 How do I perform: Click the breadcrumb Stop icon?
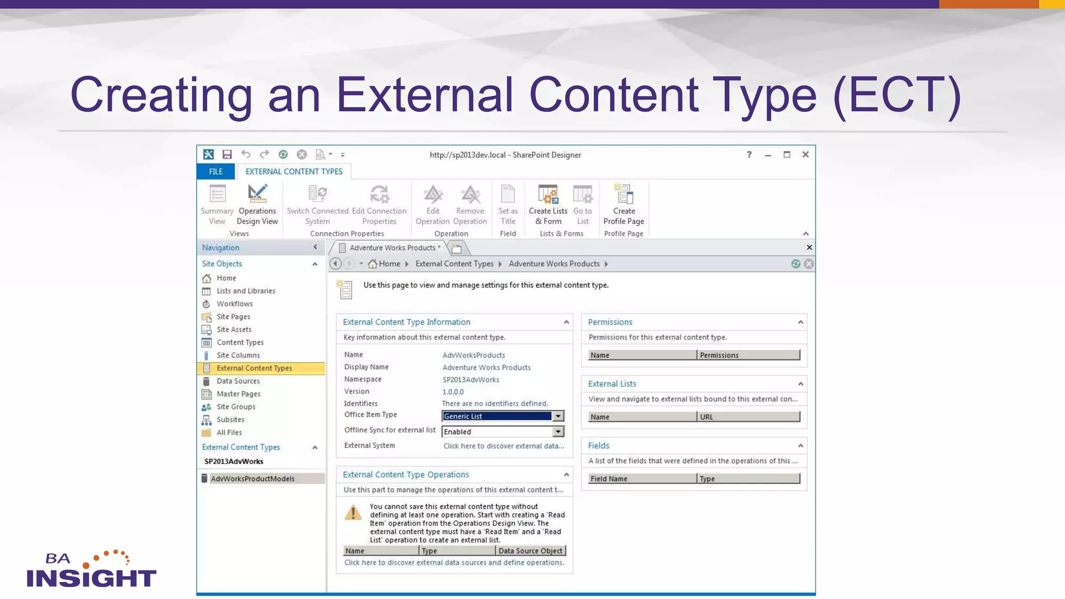[x=809, y=264]
